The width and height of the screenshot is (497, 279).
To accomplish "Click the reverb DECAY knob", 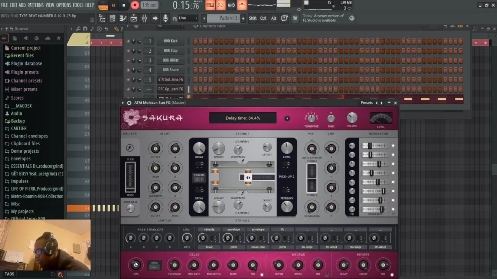I will coord(344,265).
